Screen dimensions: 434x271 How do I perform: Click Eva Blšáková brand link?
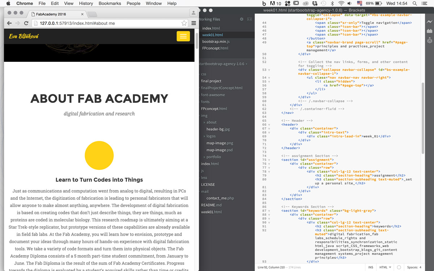click(x=24, y=36)
